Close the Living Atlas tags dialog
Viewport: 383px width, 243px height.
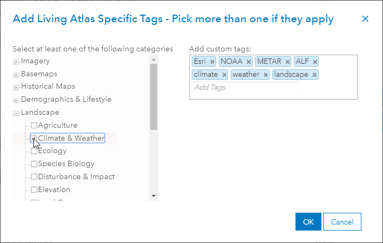[x=365, y=19]
